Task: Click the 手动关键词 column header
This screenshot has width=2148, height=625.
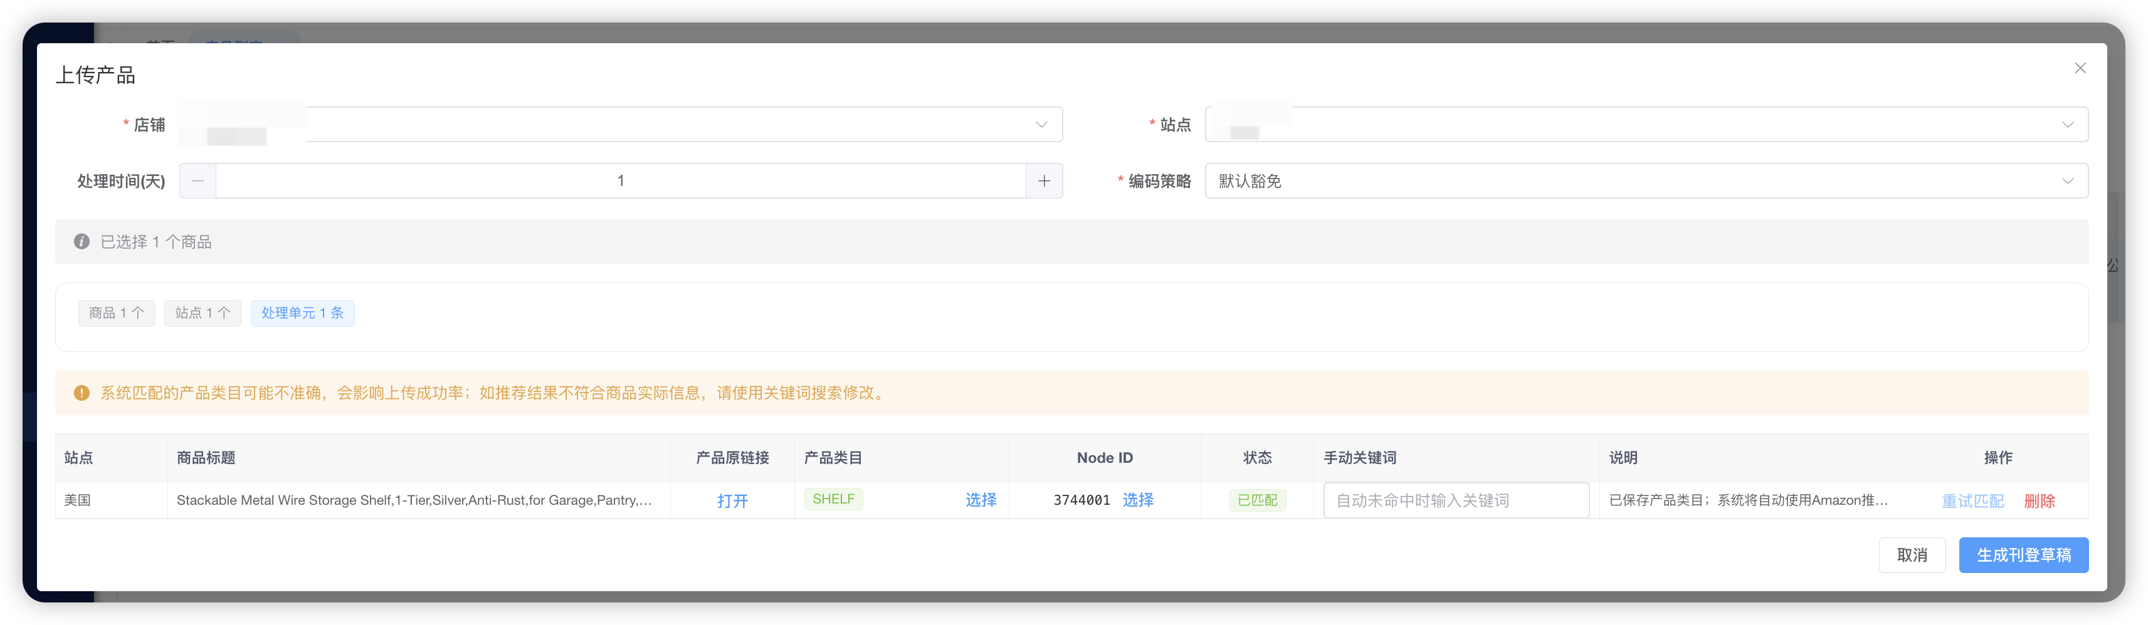Action: tap(1360, 458)
